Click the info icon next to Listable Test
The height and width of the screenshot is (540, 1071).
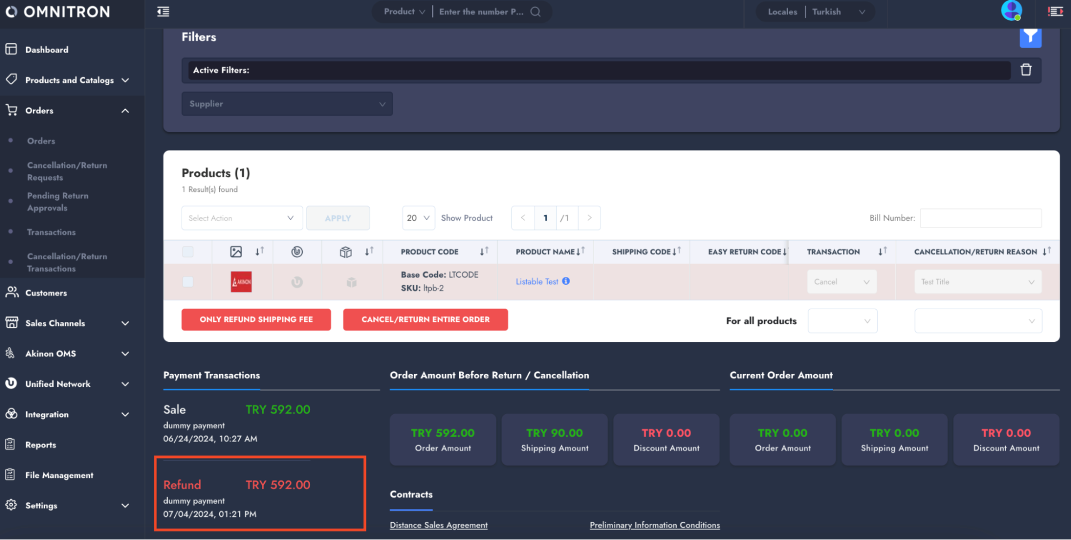tap(566, 281)
